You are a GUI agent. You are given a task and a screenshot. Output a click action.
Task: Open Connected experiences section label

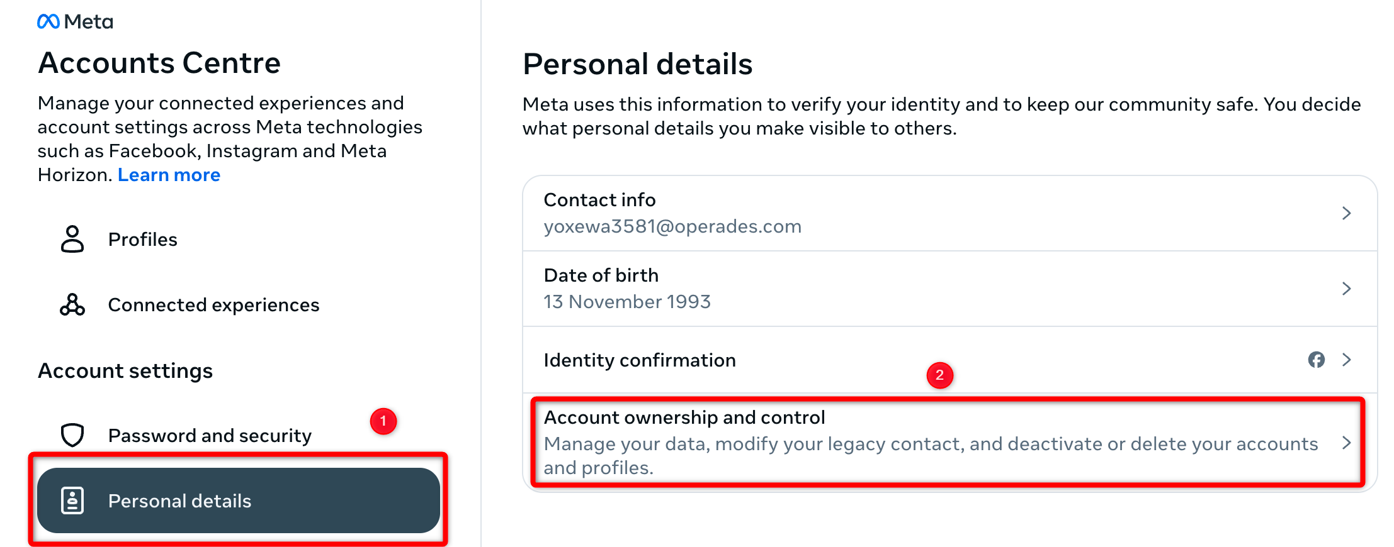(x=213, y=305)
